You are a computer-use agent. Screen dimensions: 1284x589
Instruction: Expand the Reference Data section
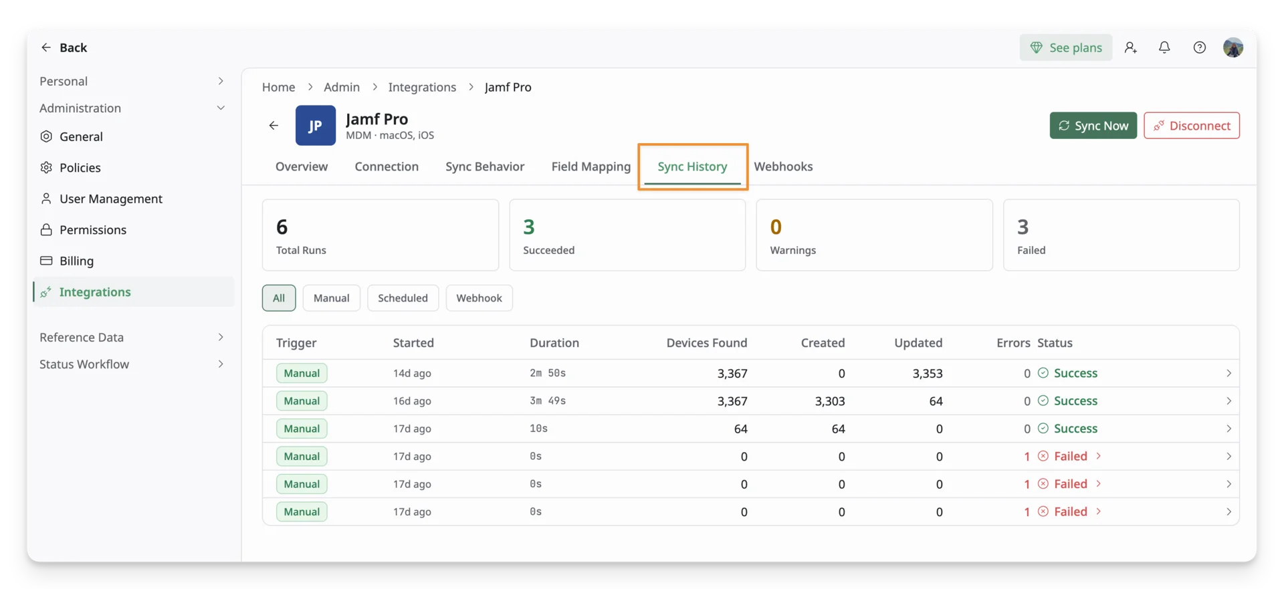click(x=132, y=338)
